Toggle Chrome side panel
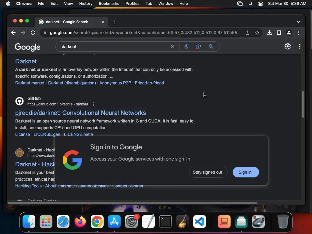Image resolution: width=312 pixels, height=234 pixels. pos(279,33)
